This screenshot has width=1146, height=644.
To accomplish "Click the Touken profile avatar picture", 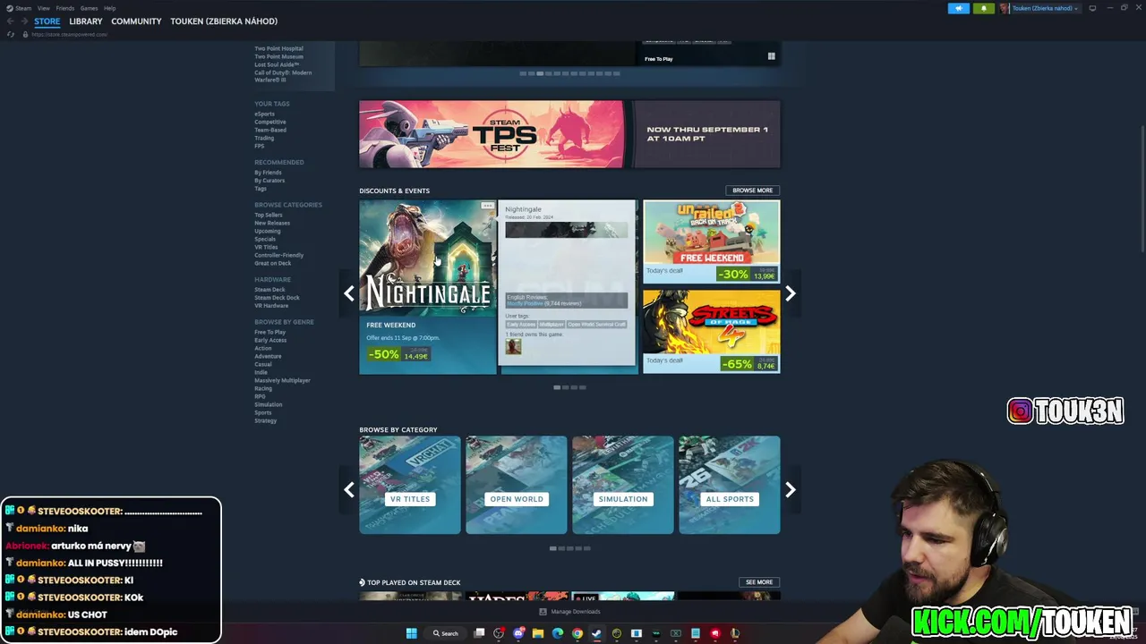I will click(x=1005, y=8).
